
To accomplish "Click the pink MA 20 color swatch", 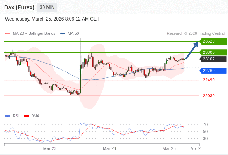I will 8,34.
